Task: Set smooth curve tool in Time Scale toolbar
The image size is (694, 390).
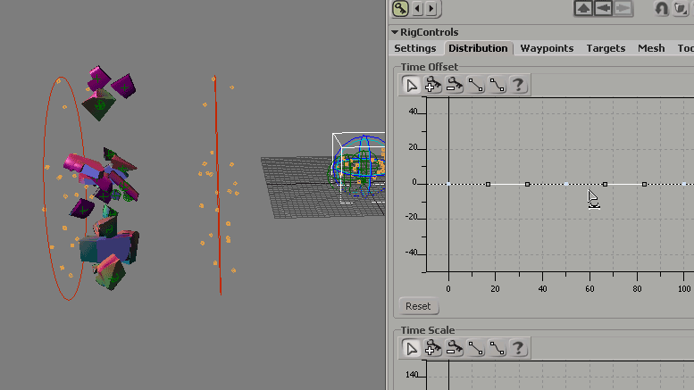Action: pos(497,348)
